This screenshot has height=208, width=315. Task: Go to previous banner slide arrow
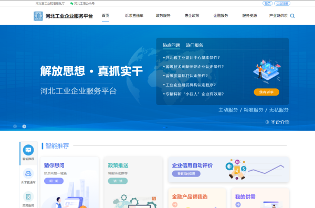pos(15,127)
